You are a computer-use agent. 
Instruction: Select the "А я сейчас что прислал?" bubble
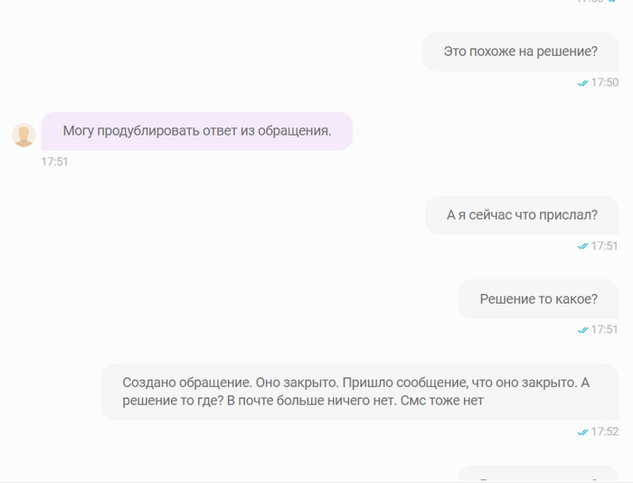tap(522, 215)
